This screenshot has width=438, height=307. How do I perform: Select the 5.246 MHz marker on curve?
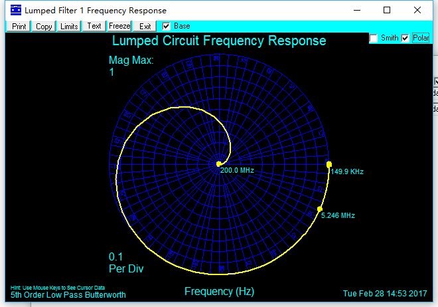coord(320,209)
